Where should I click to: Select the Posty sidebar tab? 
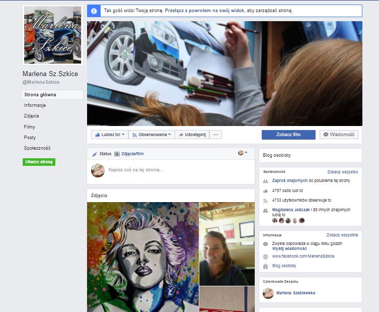tap(30, 138)
